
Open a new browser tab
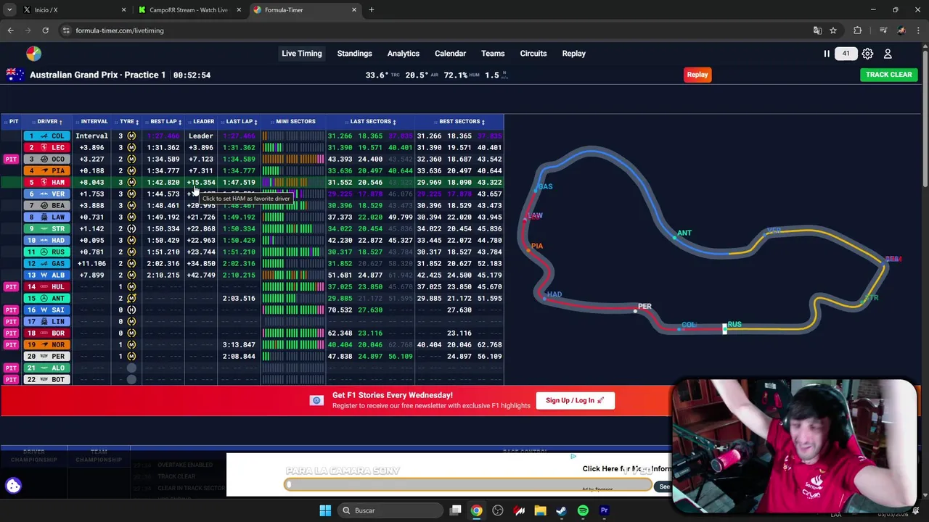click(371, 10)
